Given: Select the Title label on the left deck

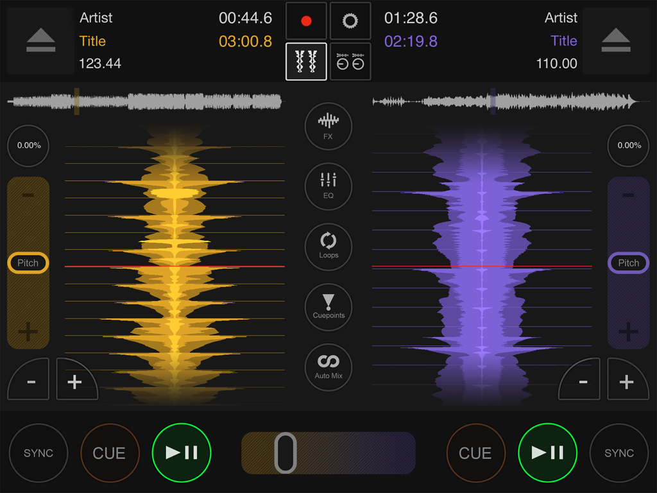Looking at the screenshot, I should tap(92, 40).
